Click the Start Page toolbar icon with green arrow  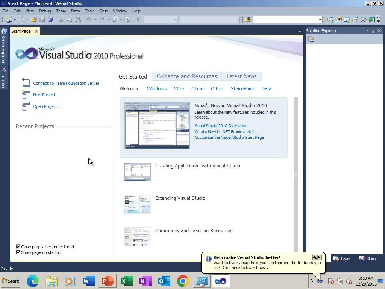point(372,20)
